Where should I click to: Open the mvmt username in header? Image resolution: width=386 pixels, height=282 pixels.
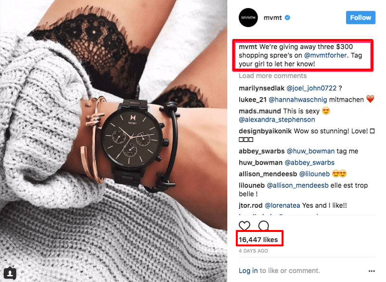point(272,18)
